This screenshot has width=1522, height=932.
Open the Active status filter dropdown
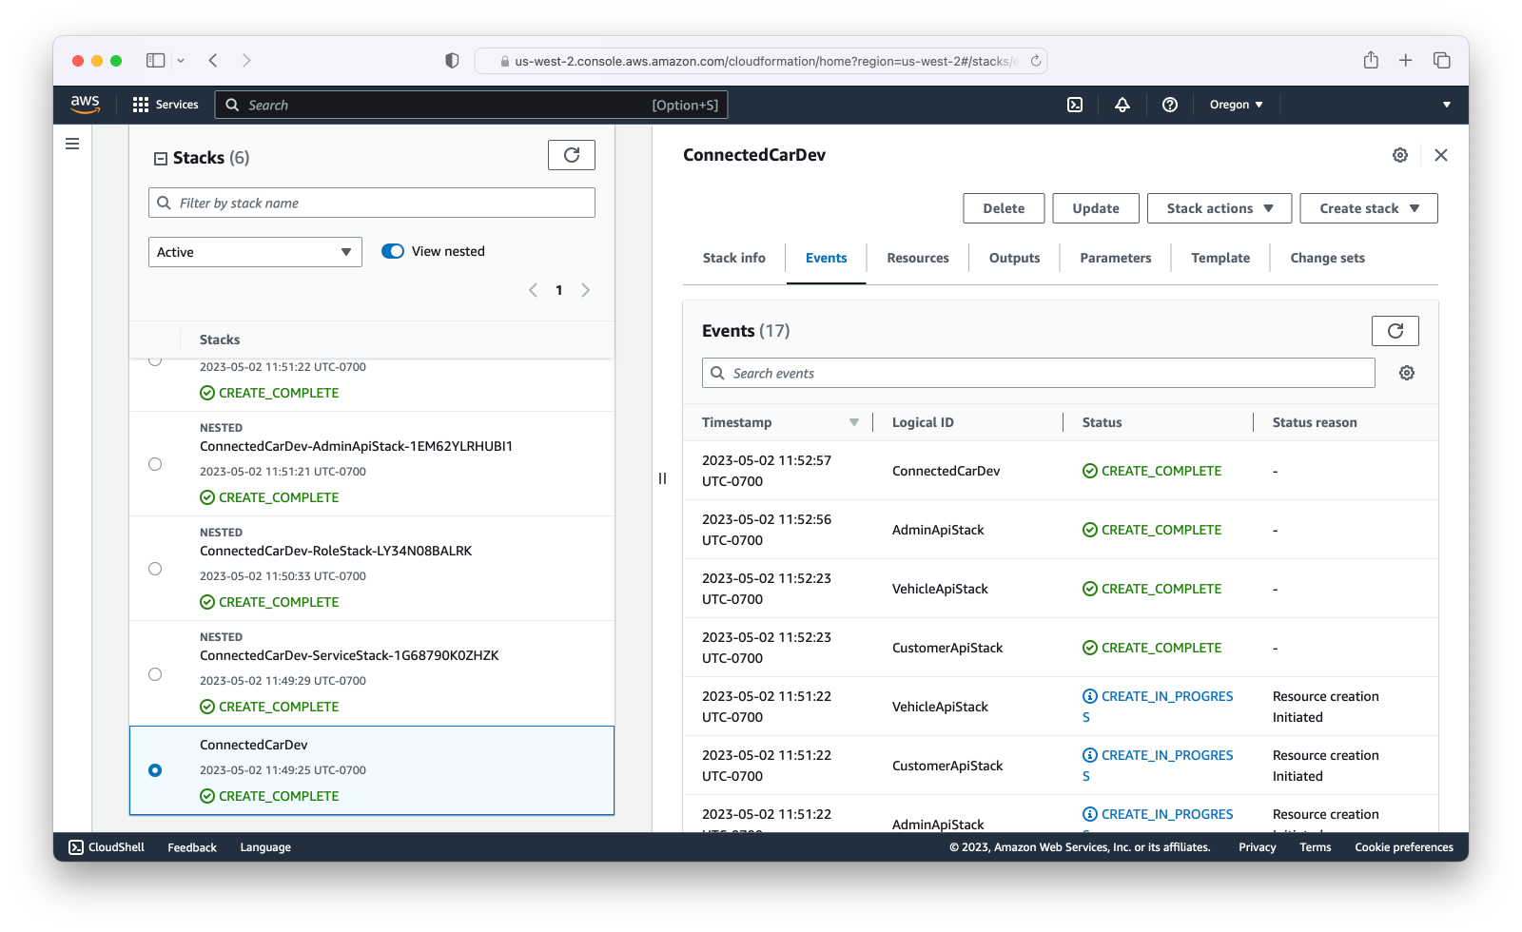[255, 252]
